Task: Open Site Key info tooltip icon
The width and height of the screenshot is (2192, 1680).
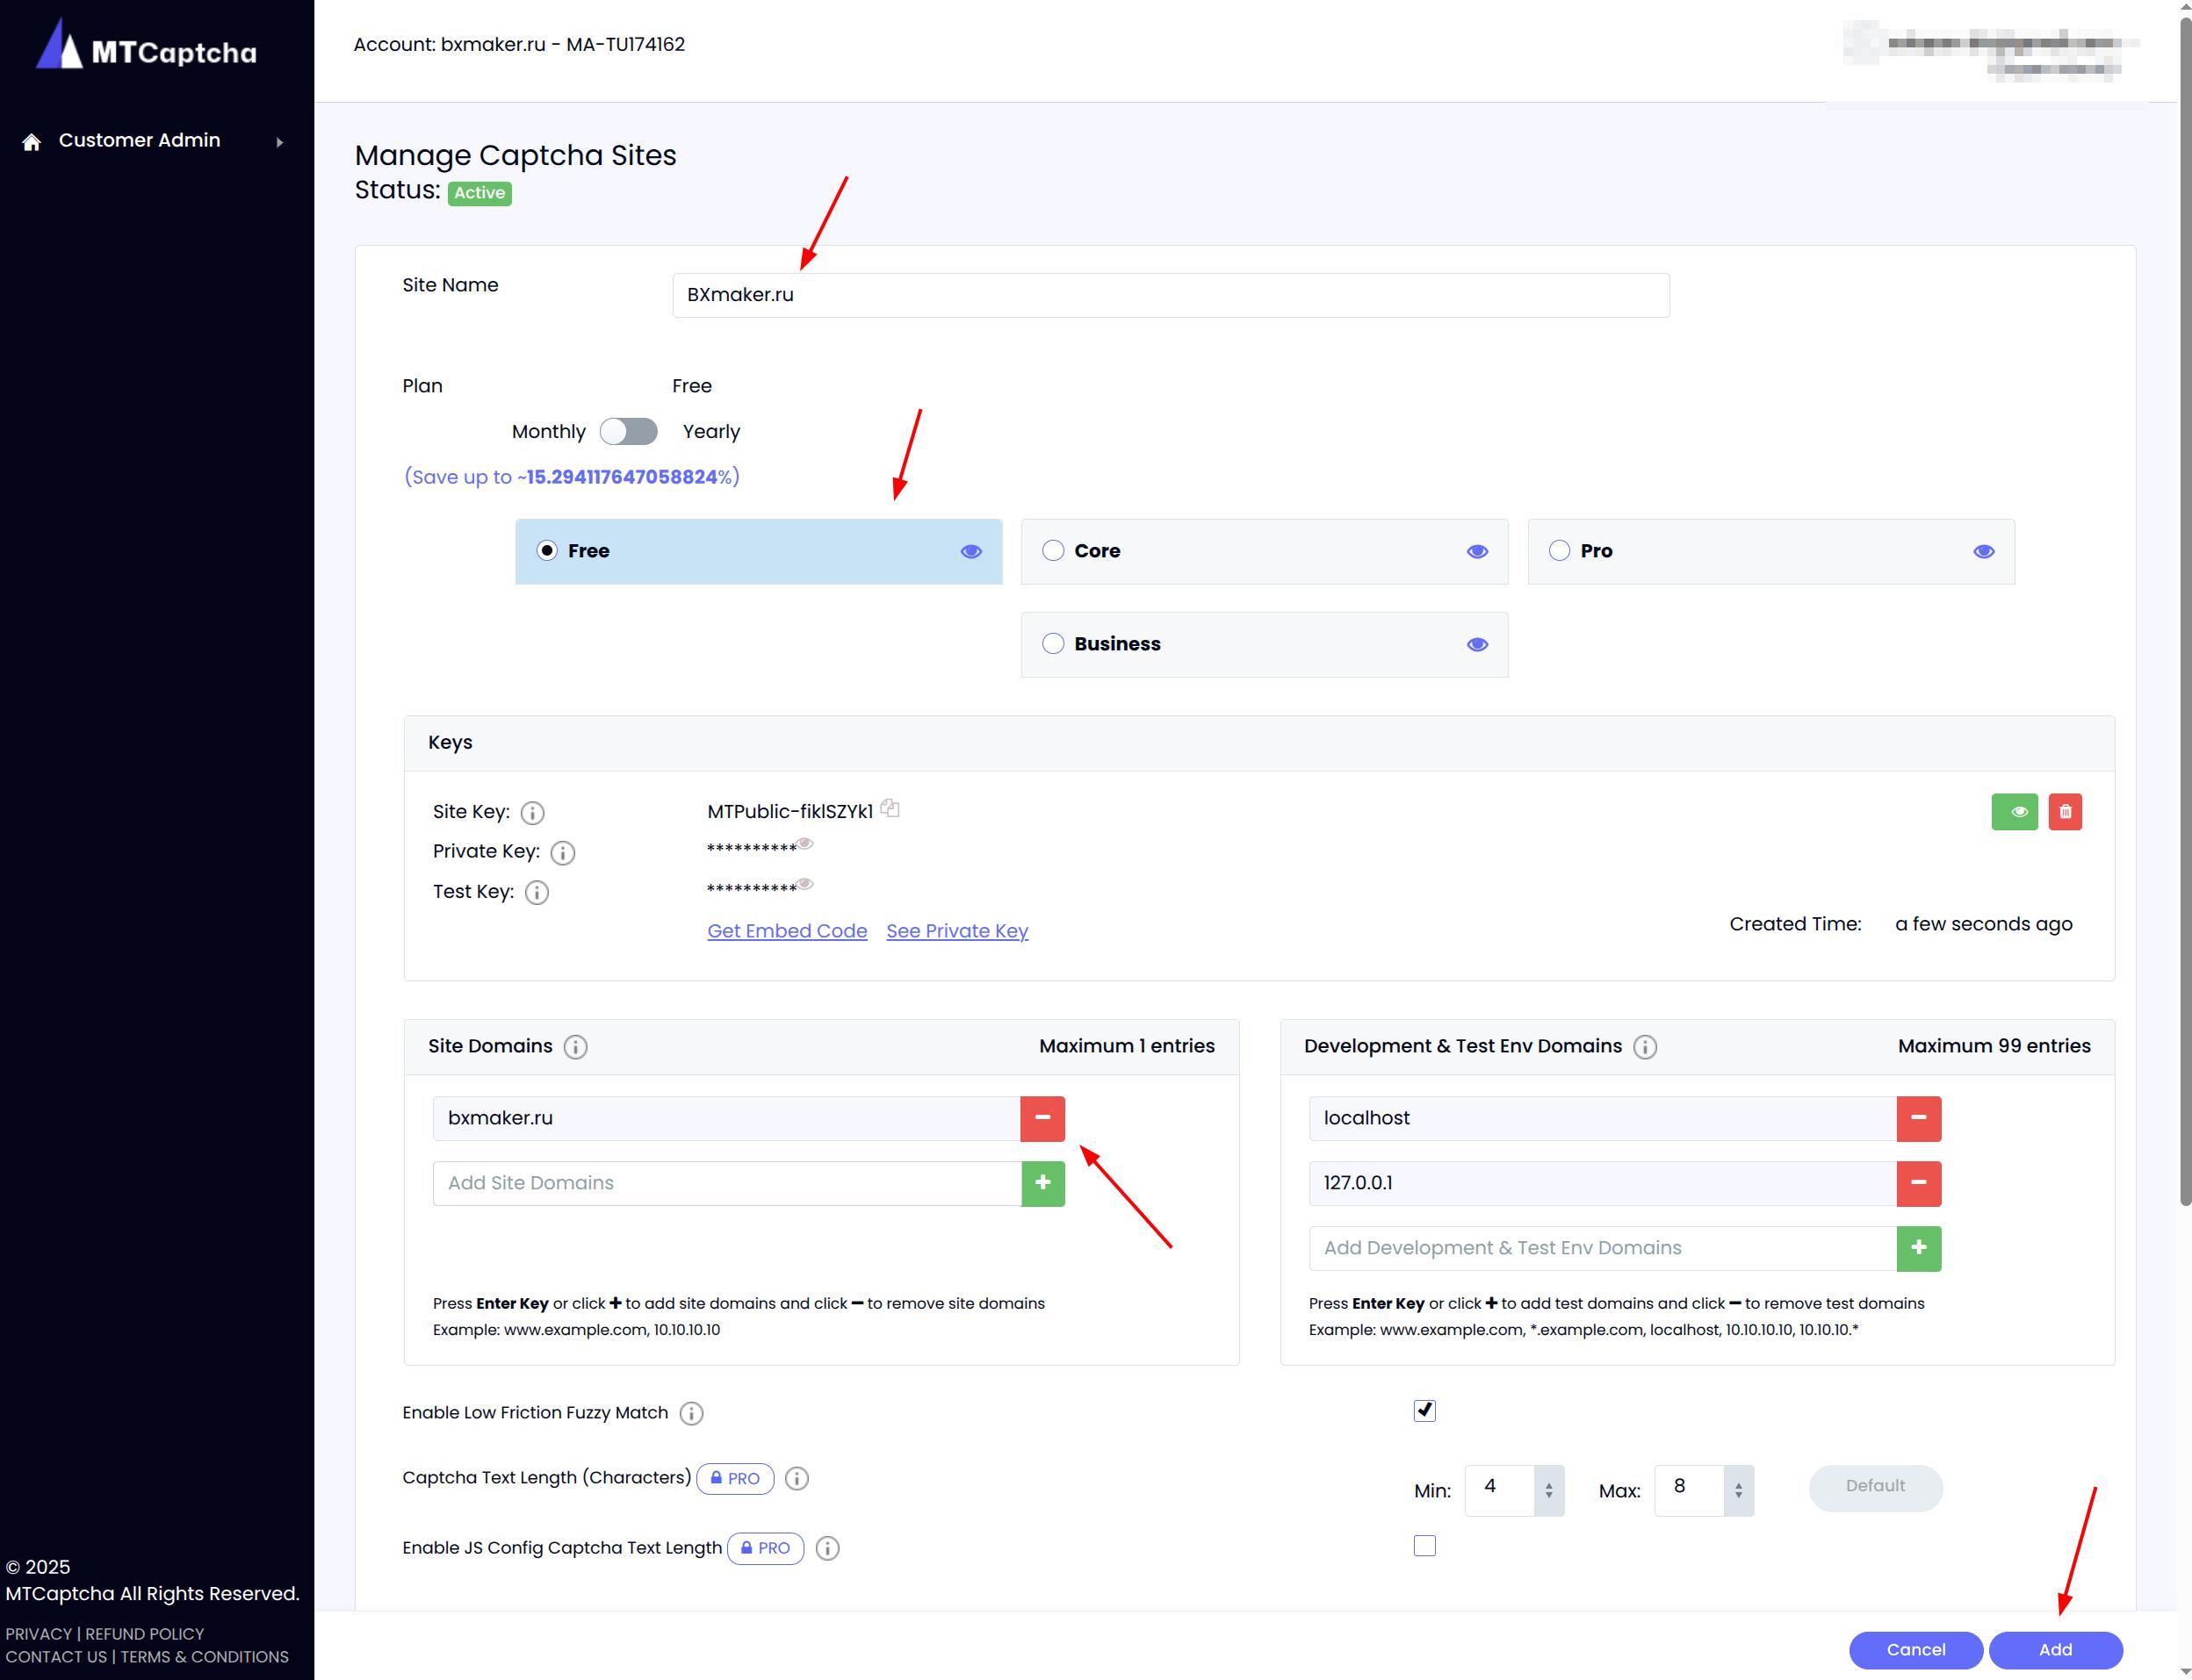Action: [532, 813]
